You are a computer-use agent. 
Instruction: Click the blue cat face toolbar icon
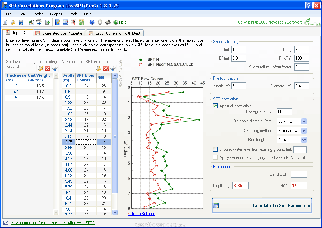click(x=92, y=22)
